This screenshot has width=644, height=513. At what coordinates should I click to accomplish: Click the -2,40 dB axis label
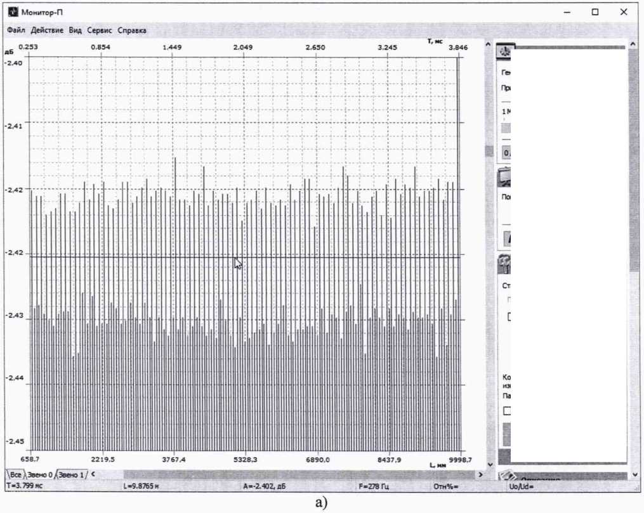tap(13, 62)
